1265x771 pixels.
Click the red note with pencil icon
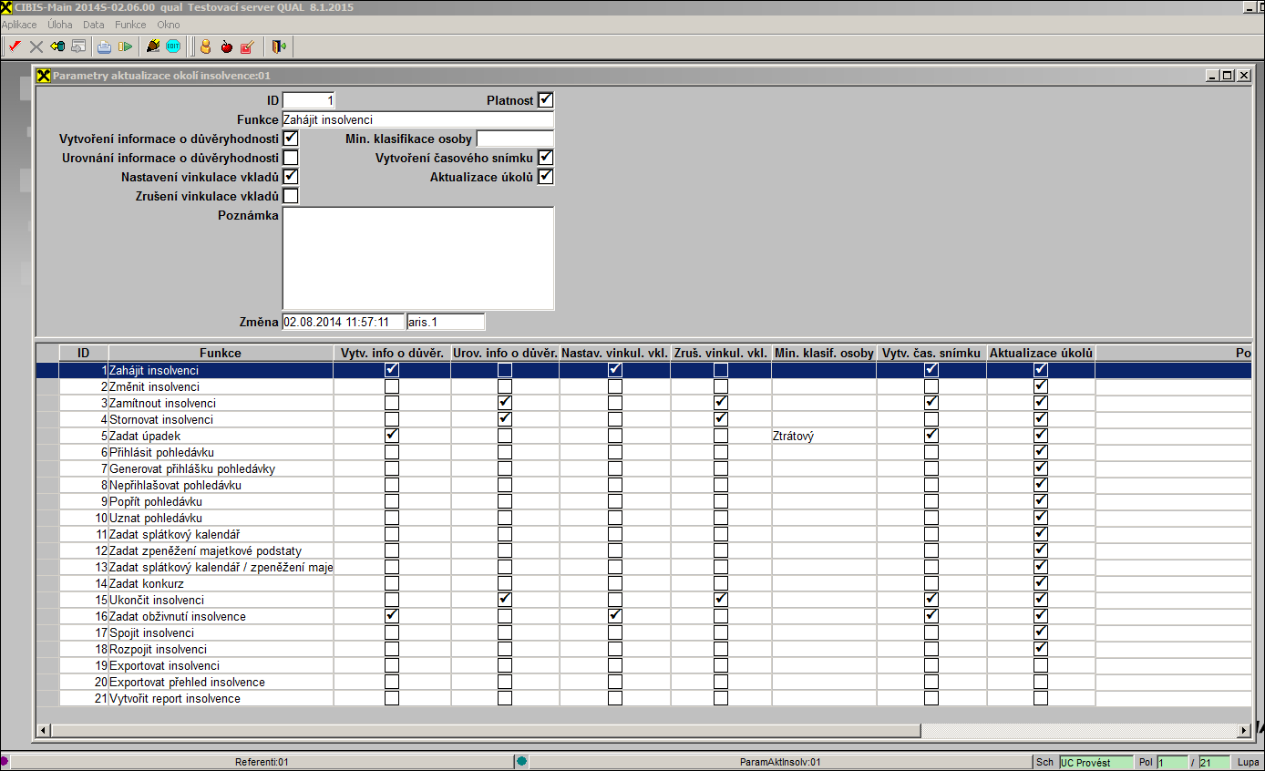pyautogui.click(x=246, y=46)
